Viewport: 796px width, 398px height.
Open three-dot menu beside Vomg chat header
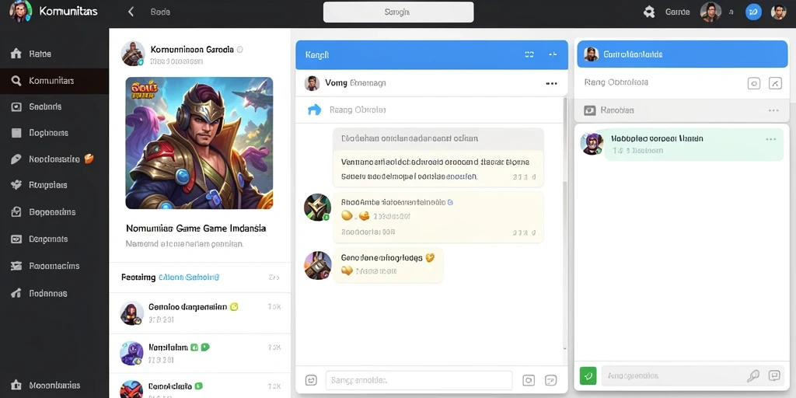click(x=551, y=83)
